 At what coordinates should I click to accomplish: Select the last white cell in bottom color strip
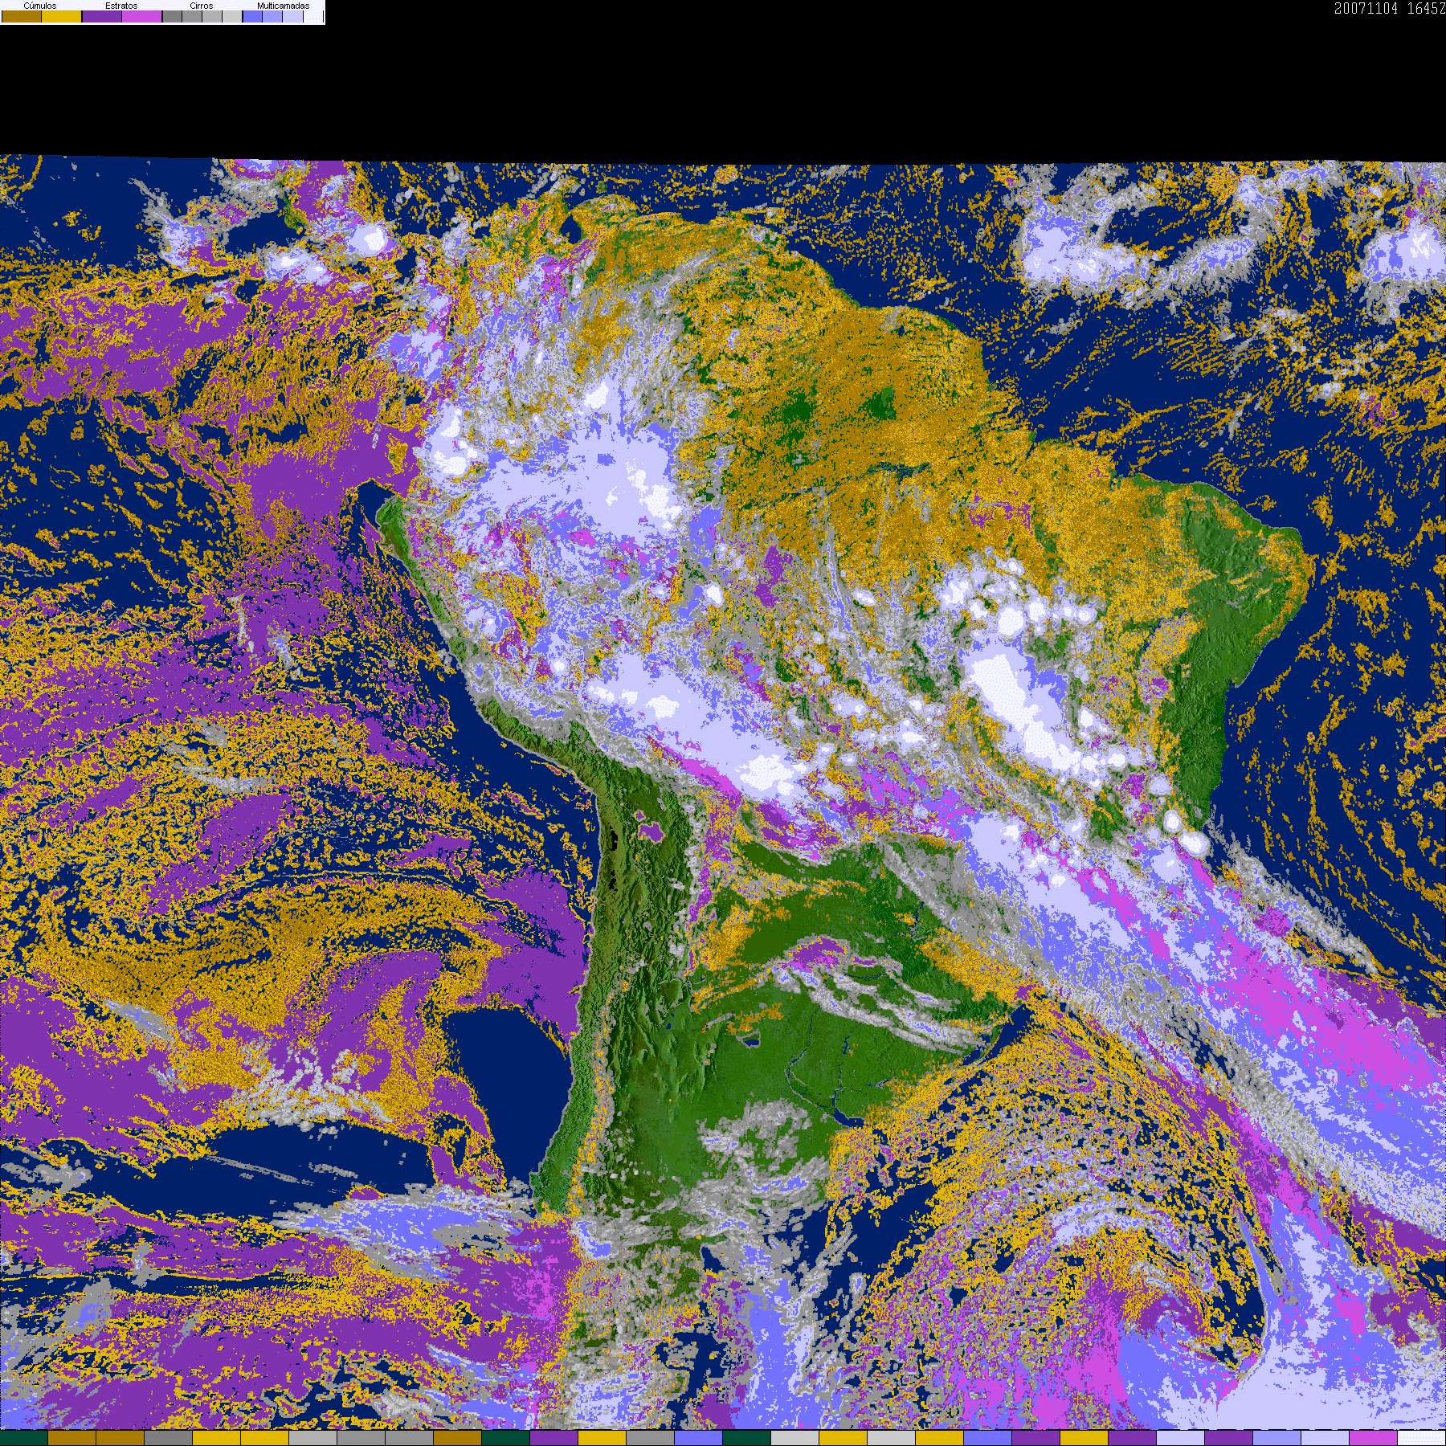1422,1438
